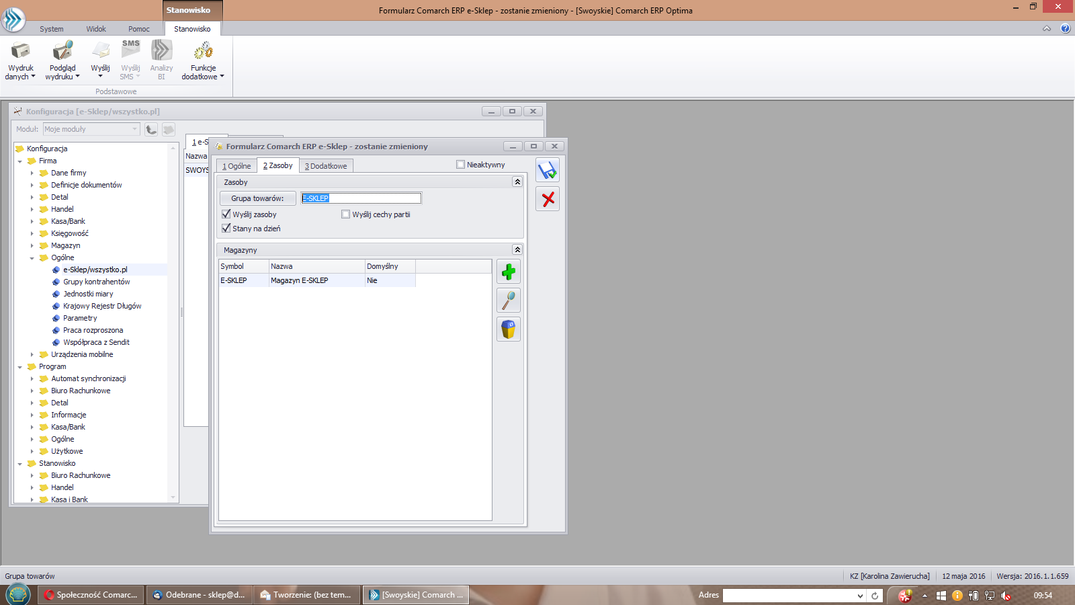The width and height of the screenshot is (1075, 605).
Task: Click the save form floppy disk icon
Action: coord(548,170)
